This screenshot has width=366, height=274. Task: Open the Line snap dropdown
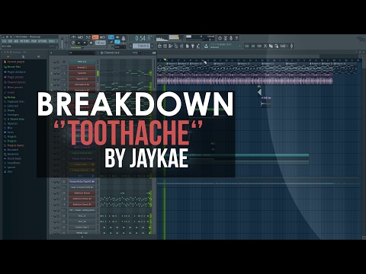pyautogui.click(x=120, y=47)
